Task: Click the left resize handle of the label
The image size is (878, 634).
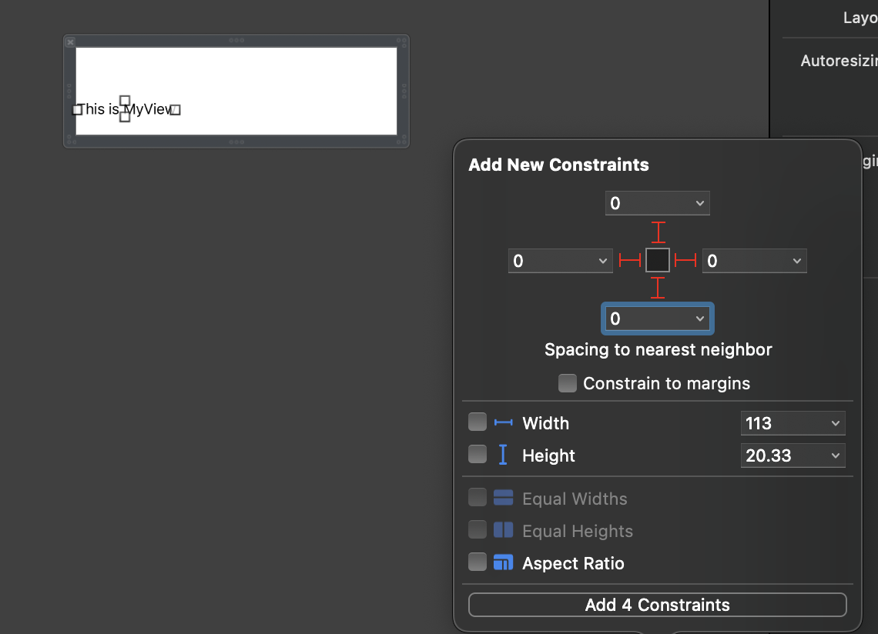Action: [77, 110]
